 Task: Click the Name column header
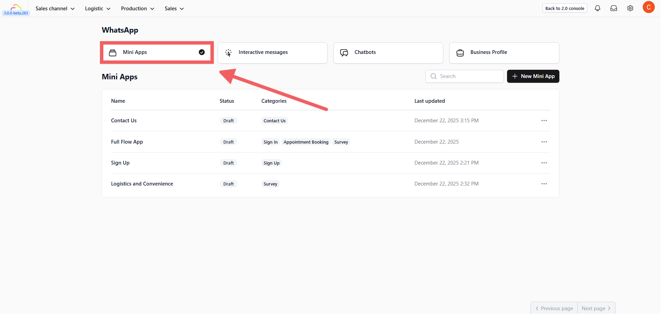click(118, 101)
